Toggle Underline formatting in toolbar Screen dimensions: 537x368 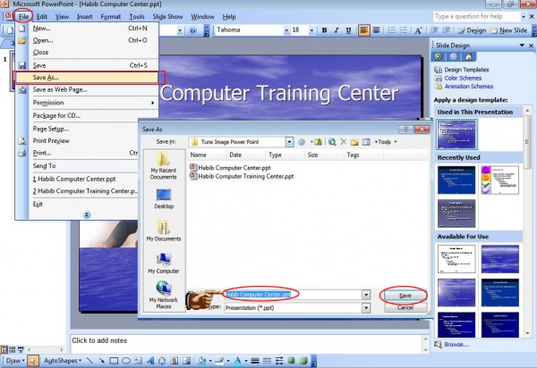click(348, 30)
